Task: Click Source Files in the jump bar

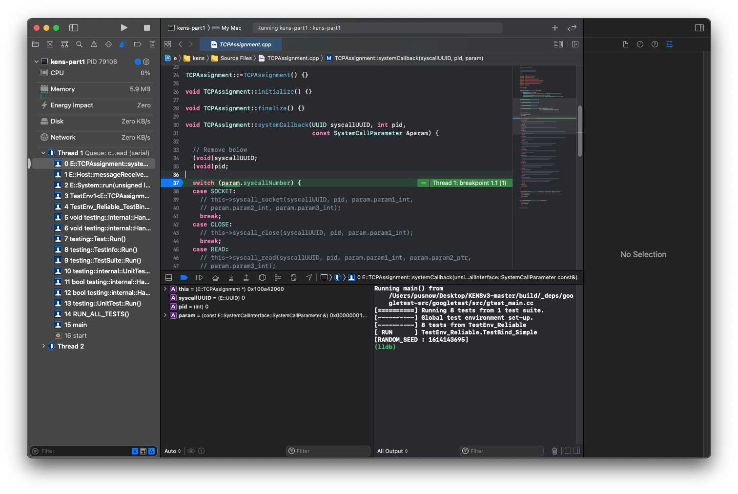Action: [x=232, y=58]
